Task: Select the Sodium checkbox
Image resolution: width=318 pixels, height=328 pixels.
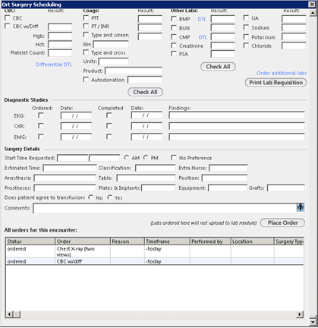Action: [246, 27]
